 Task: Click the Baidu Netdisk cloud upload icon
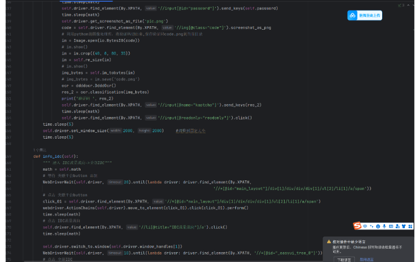tap(352, 16)
